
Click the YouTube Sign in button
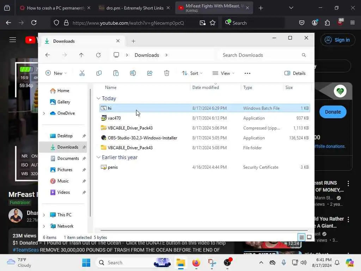pos(337,40)
